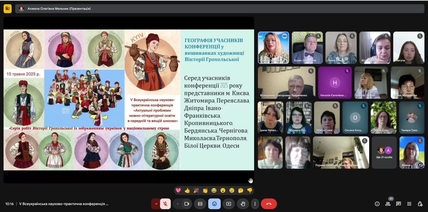Open video settings chevron
Viewport: 428px width, 212px height.
(177, 204)
